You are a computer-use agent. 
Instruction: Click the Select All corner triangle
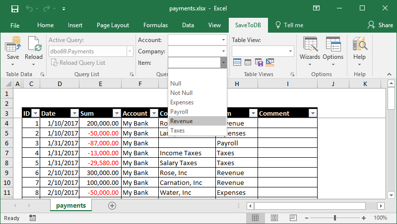tap(8, 84)
